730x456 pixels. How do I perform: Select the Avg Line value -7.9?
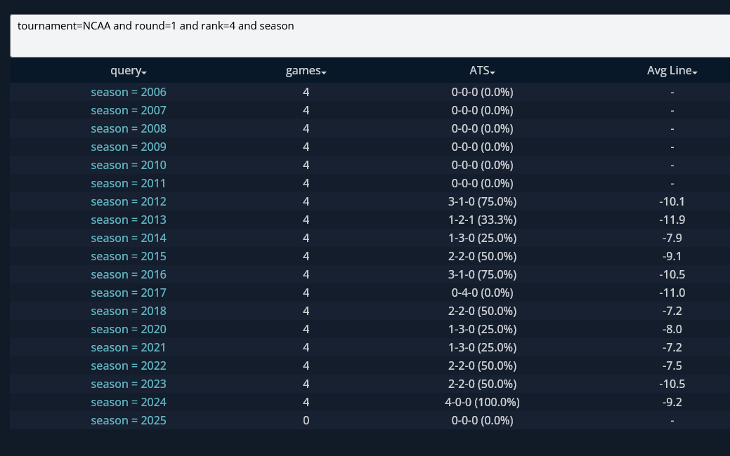(672, 238)
